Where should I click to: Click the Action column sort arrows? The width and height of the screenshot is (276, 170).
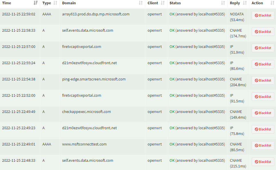click(272, 3)
